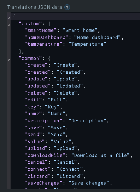
Task: Click the "Create" translation value
Action: pyautogui.click(x=65, y=65)
